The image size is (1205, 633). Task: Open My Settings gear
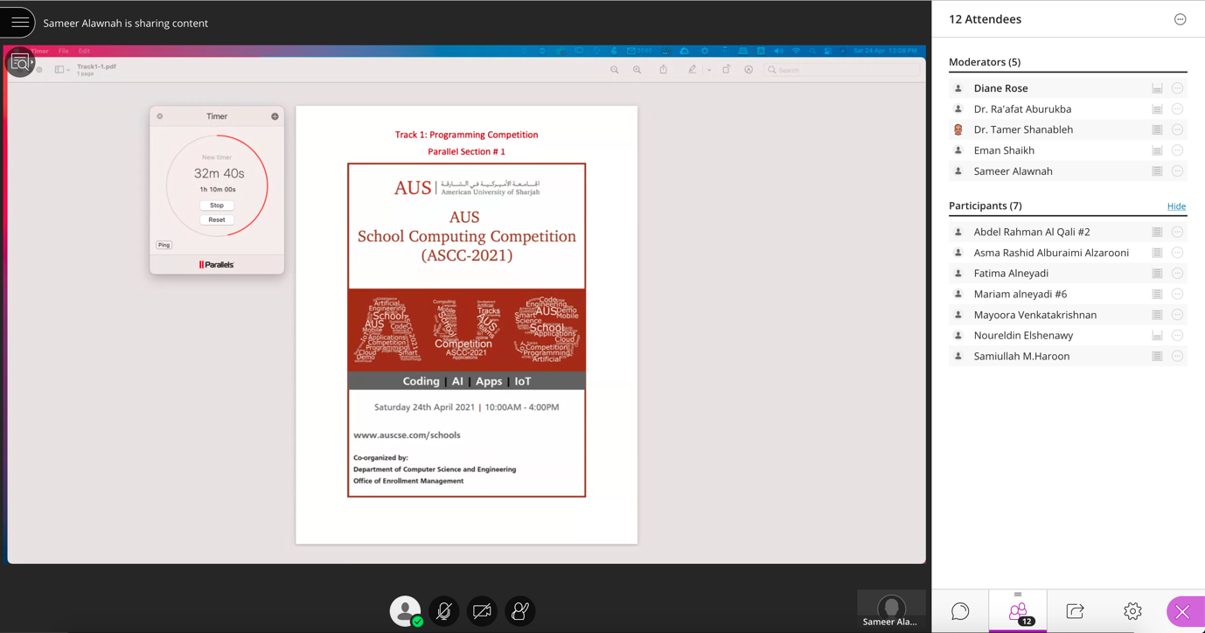[x=1132, y=611]
